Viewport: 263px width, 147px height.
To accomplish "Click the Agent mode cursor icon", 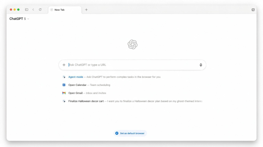I will [x=64, y=77].
